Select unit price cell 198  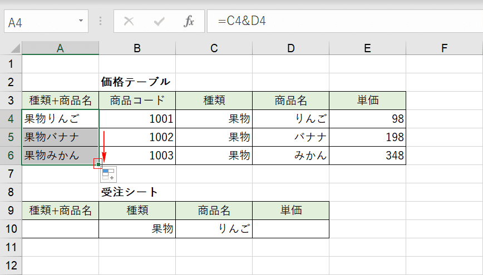point(367,137)
